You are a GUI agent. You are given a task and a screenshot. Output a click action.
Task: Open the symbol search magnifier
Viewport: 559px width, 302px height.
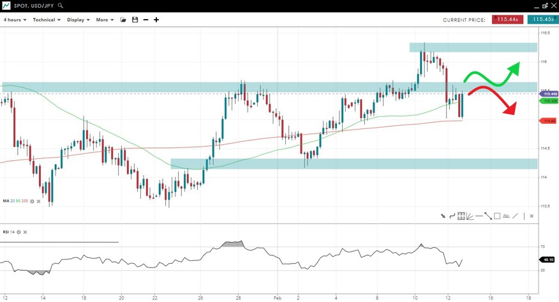point(61,6)
